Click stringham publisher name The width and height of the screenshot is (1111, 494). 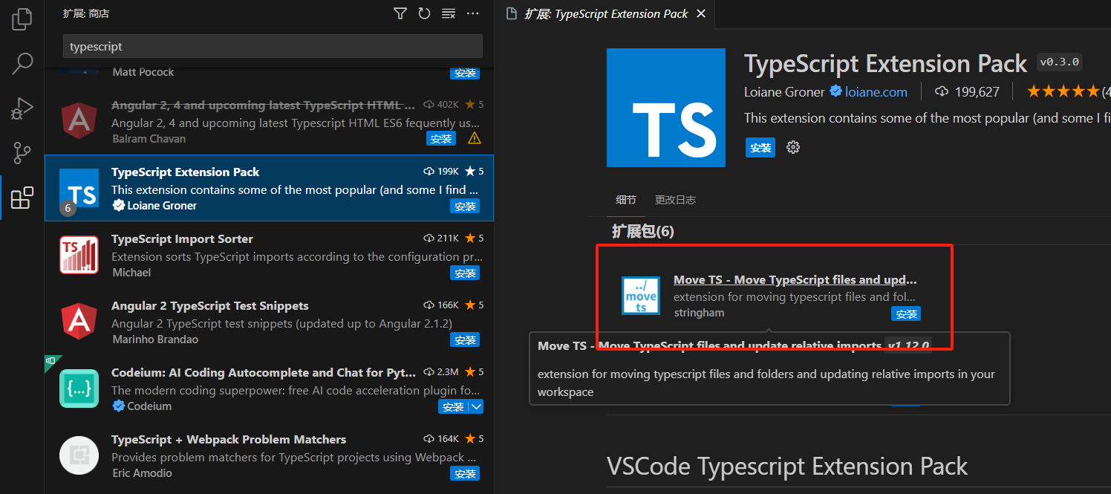(699, 313)
